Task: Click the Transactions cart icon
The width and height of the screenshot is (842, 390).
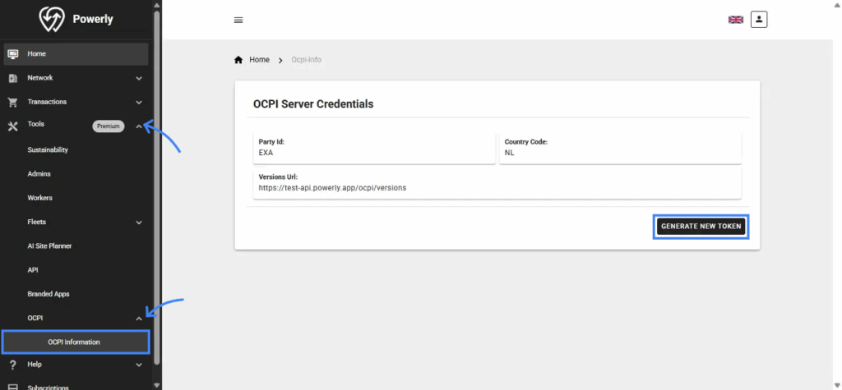Action: [x=12, y=103]
